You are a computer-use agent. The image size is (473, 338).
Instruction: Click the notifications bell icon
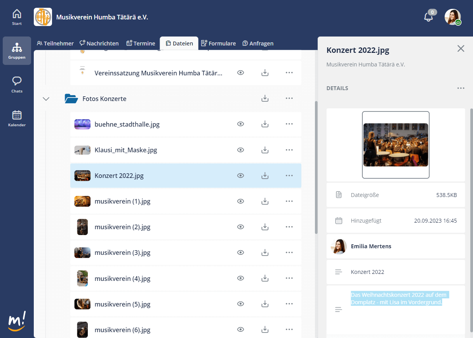point(428,17)
